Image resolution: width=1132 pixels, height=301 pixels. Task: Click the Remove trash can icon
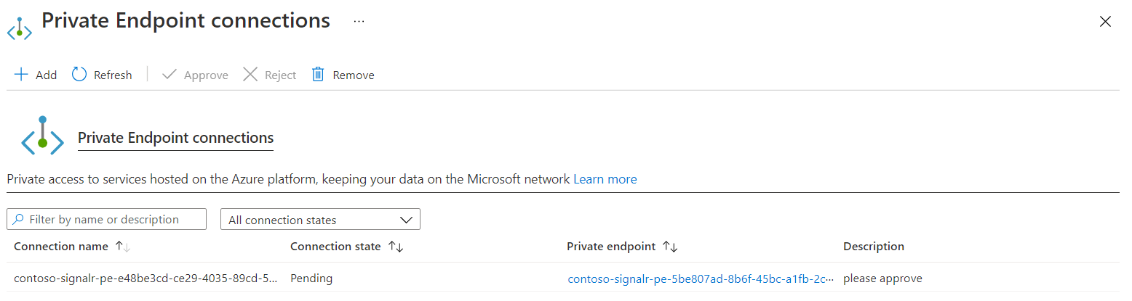point(318,75)
